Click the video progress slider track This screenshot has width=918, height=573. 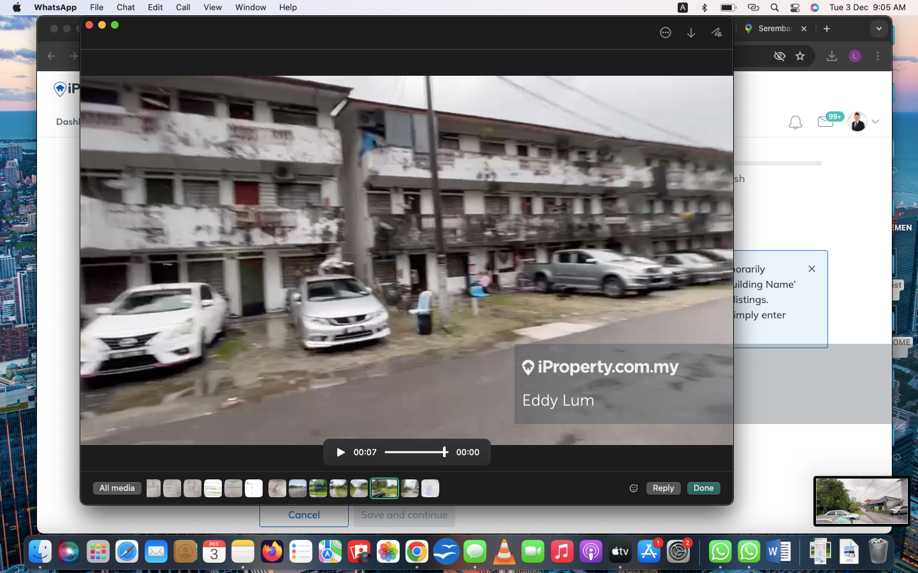[414, 452]
